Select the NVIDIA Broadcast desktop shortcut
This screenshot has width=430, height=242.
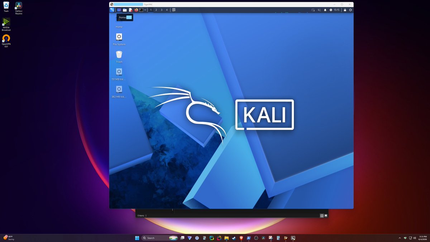6,25
